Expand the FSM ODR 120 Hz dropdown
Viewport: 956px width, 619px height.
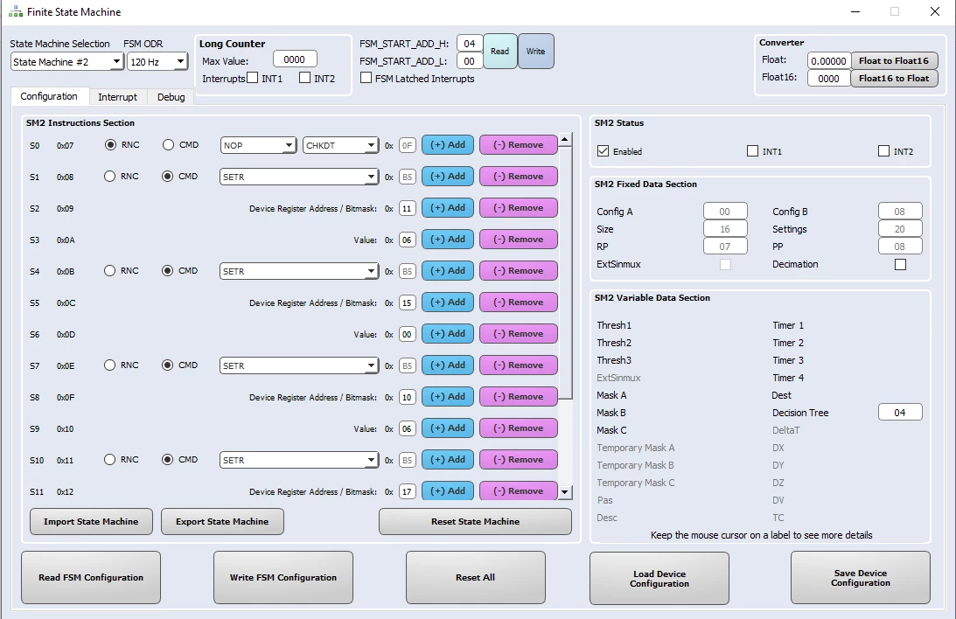point(157,61)
